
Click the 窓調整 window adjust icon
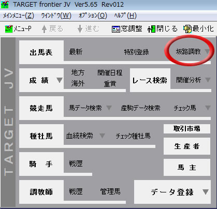115,29
